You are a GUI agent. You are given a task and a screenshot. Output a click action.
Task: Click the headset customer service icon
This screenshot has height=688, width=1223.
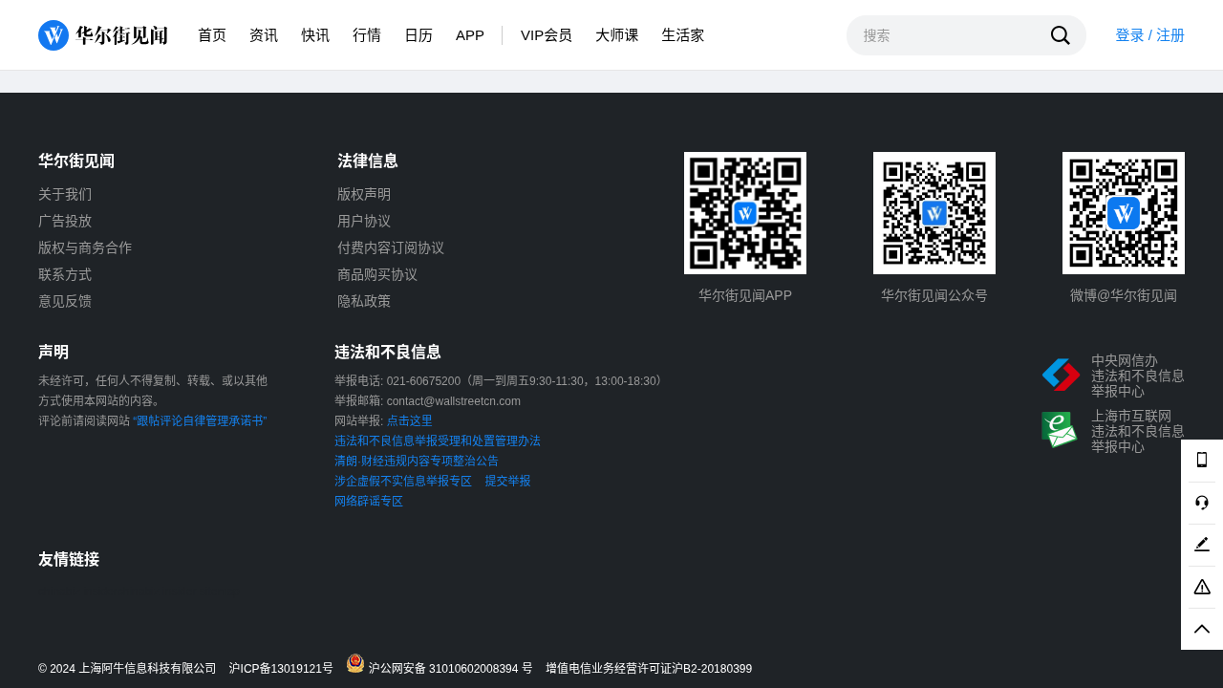point(1202,503)
